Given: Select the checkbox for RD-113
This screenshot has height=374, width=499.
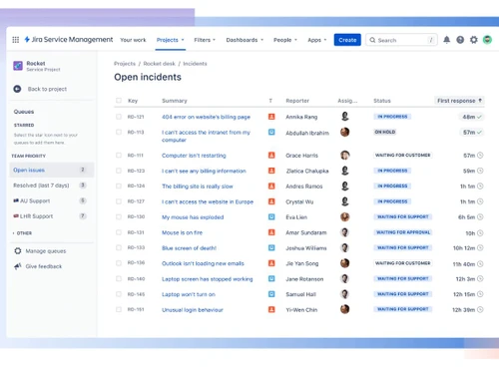Looking at the screenshot, I should pyautogui.click(x=119, y=132).
